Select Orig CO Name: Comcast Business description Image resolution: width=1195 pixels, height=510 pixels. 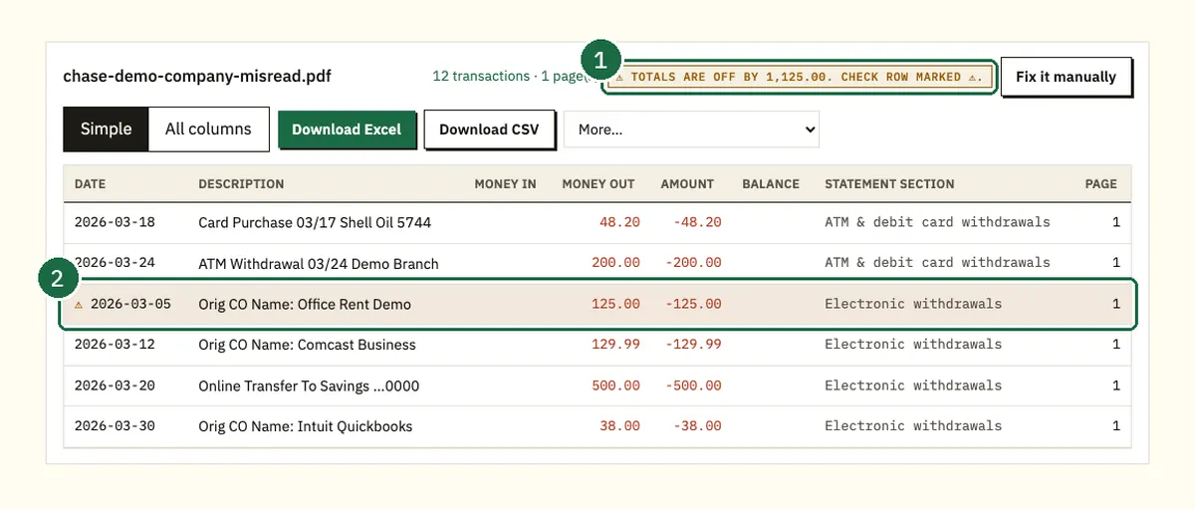[x=307, y=345]
